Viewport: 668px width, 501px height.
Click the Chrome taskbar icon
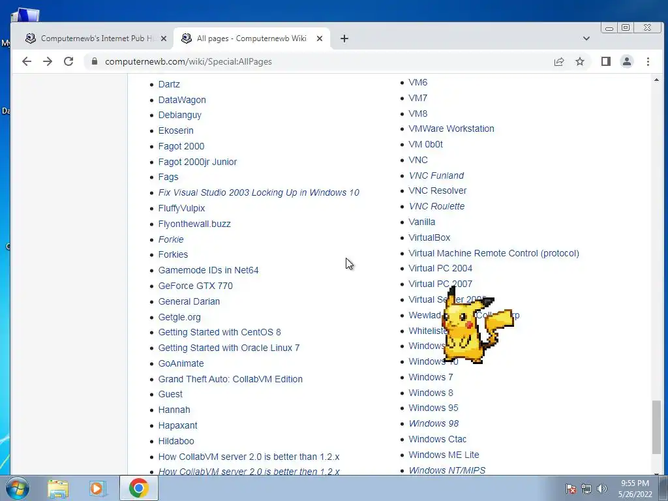point(139,488)
